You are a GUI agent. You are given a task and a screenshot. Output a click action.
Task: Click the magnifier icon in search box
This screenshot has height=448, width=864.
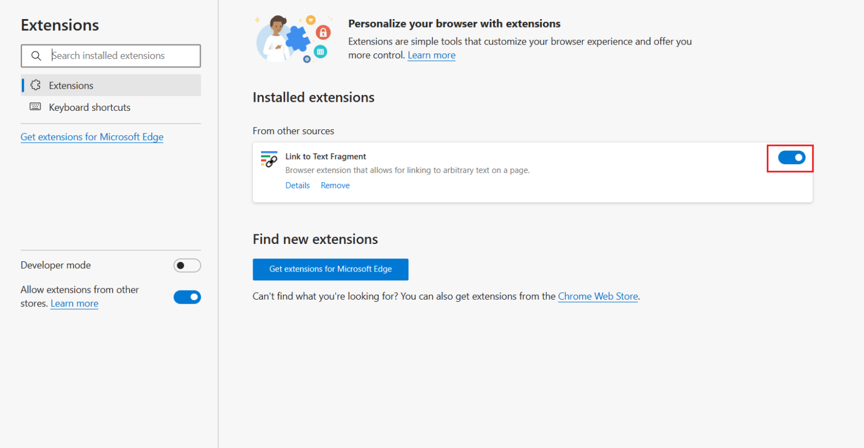point(36,56)
